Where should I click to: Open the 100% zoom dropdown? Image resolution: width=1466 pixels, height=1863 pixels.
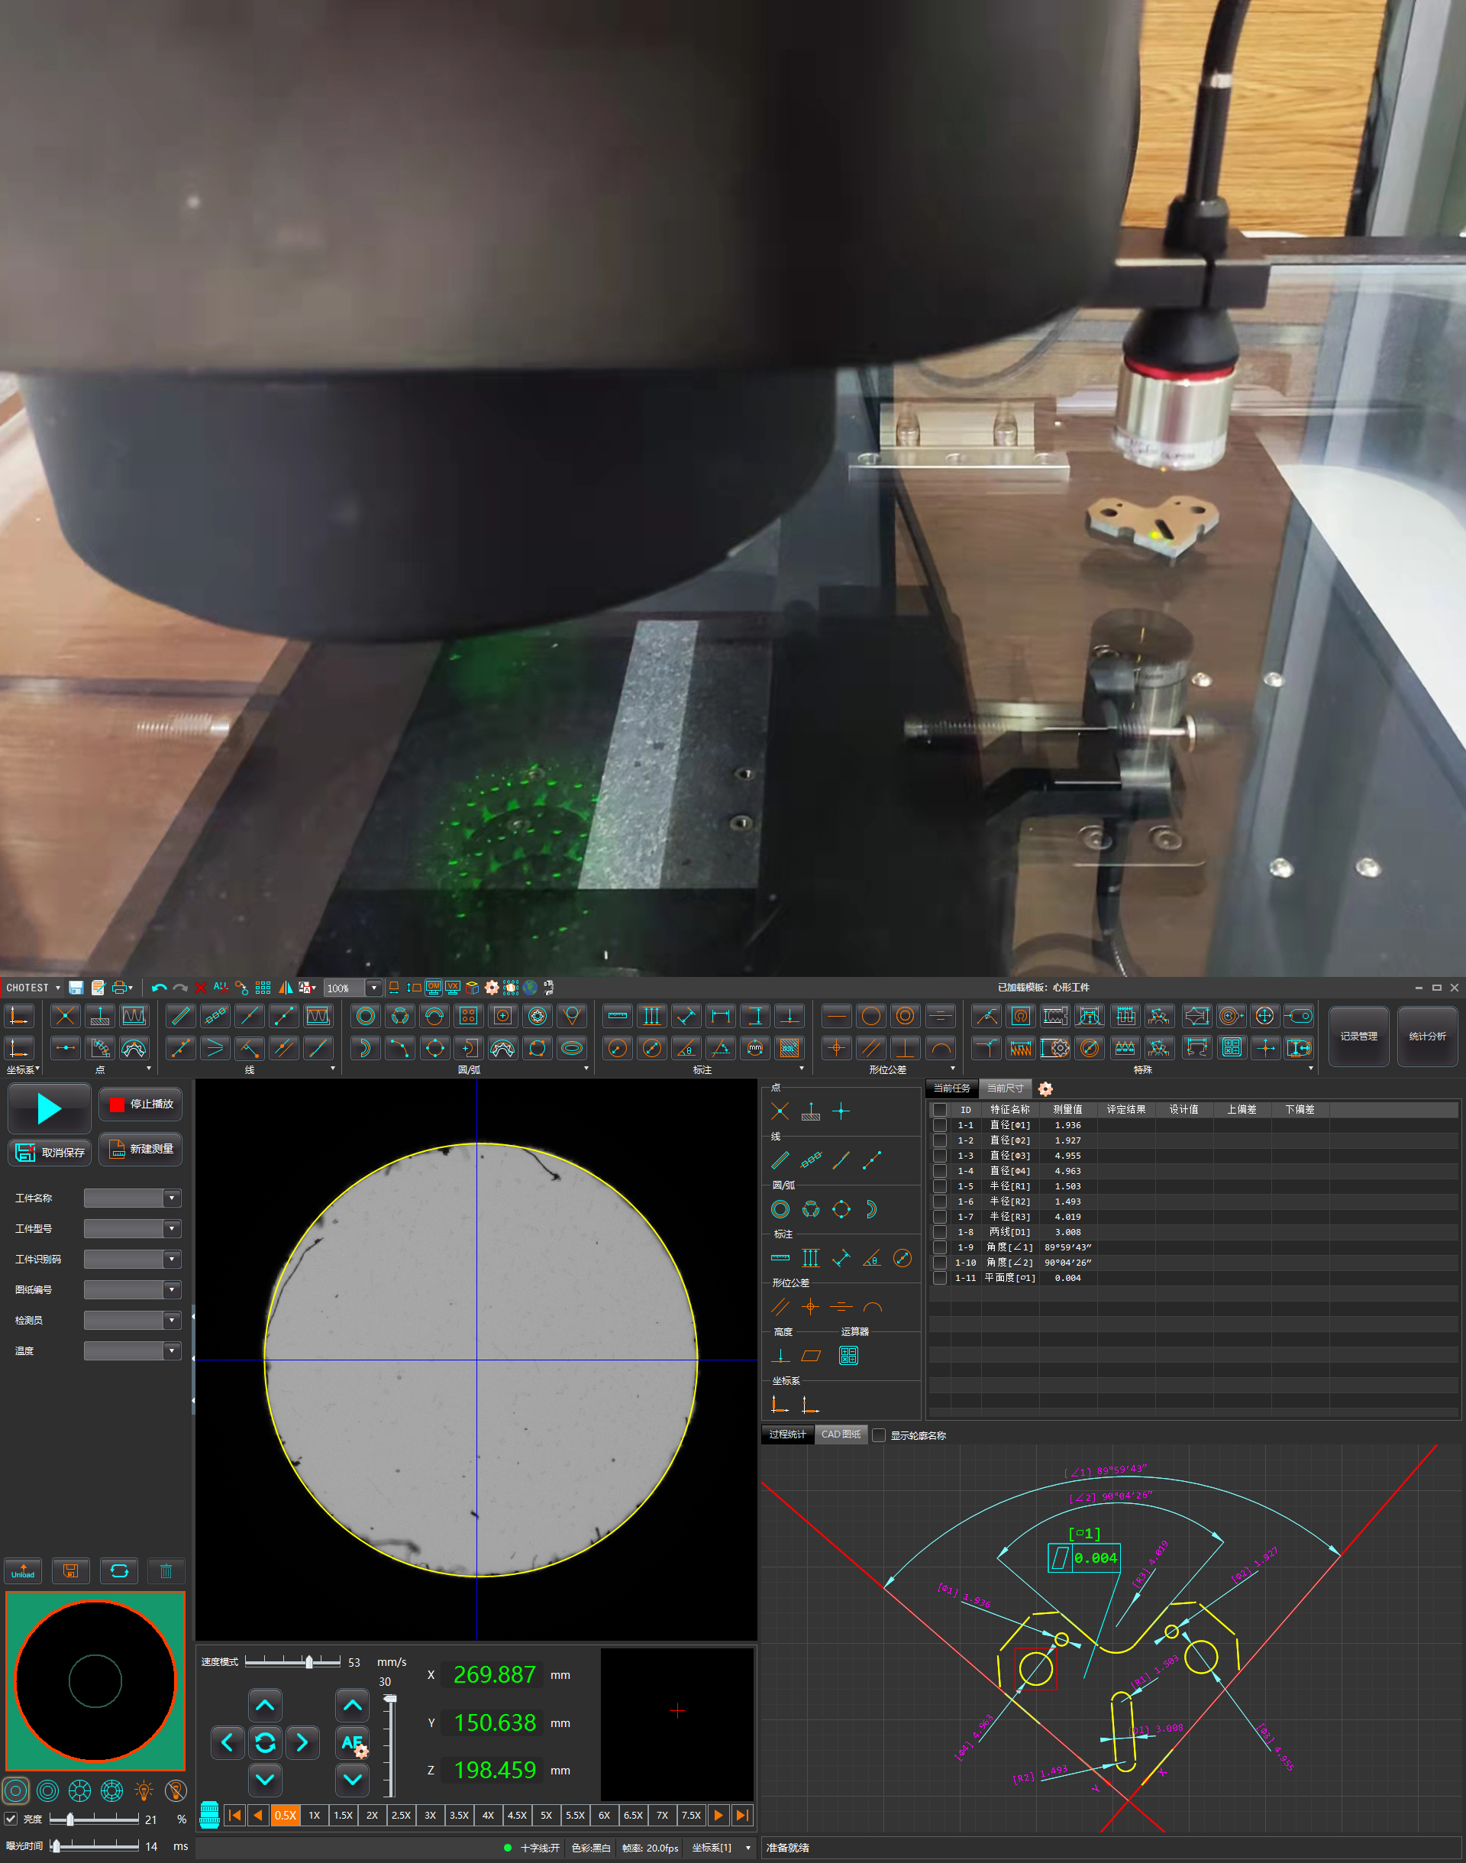click(374, 988)
